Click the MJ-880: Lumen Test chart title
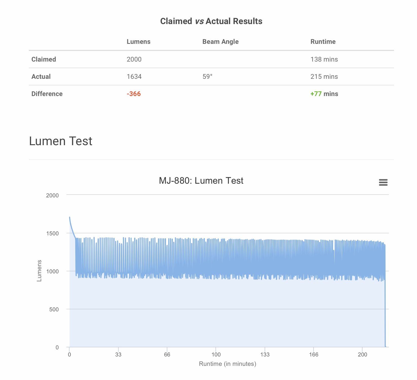This screenshot has width=417, height=380. (x=201, y=181)
